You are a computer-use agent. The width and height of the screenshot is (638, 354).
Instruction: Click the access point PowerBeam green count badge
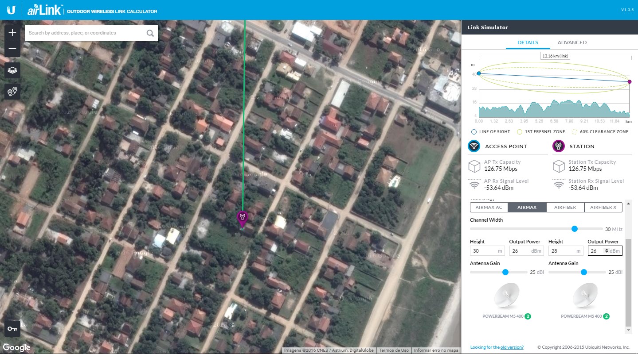(x=528, y=316)
